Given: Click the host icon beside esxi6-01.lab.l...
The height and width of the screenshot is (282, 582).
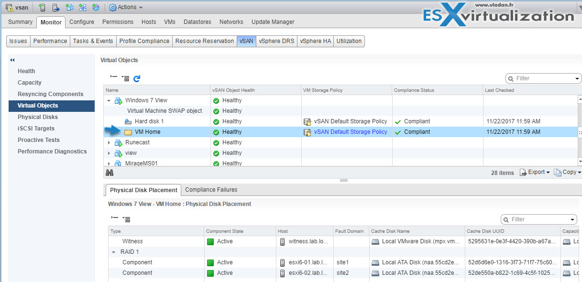Looking at the screenshot, I should click(x=282, y=262).
